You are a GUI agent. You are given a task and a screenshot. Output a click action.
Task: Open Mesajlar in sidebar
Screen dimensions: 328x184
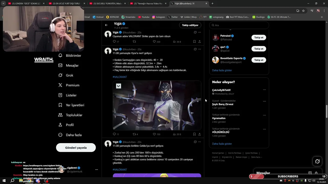pyautogui.click(x=69, y=65)
